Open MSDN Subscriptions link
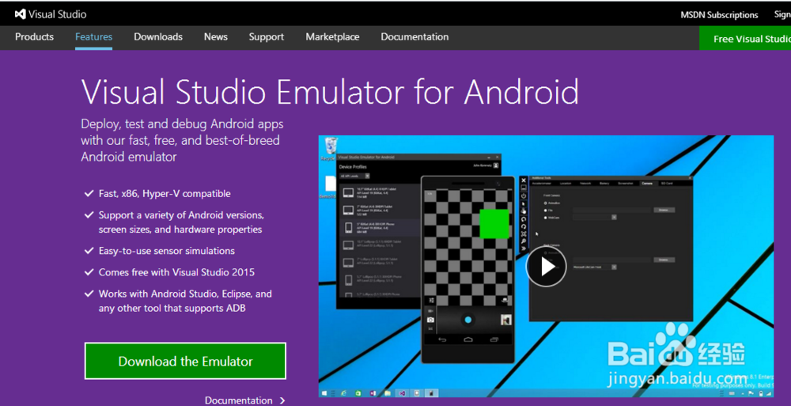This screenshot has width=791, height=406. click(x=719, y=15)
